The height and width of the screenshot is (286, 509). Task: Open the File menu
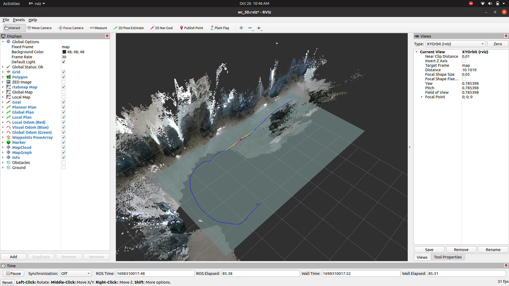pos(6,20)
